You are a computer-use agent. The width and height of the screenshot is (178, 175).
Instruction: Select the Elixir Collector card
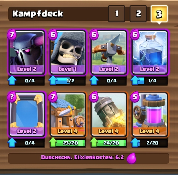point(150,114)
